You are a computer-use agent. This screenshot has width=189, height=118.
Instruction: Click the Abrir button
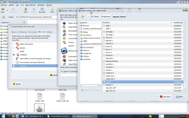179,96
